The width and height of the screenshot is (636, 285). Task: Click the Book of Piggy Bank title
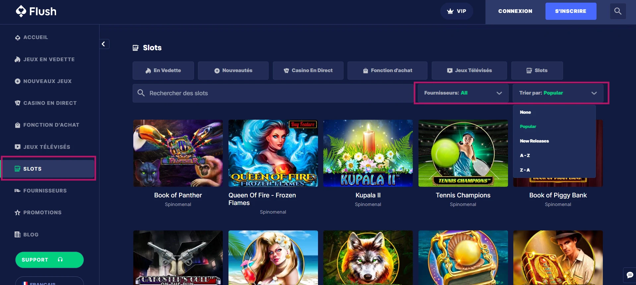pyautogui.click(x=558, y=195)
